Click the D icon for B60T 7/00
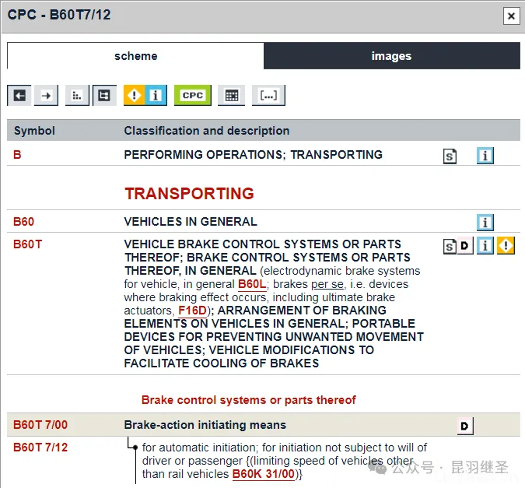 (x=464, y=426)
